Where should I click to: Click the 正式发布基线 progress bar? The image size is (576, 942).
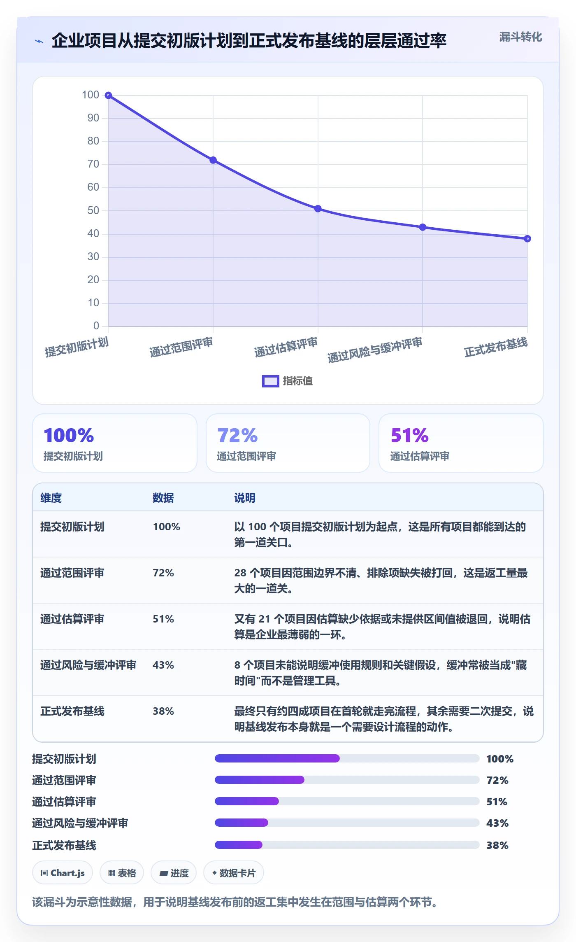347,845
